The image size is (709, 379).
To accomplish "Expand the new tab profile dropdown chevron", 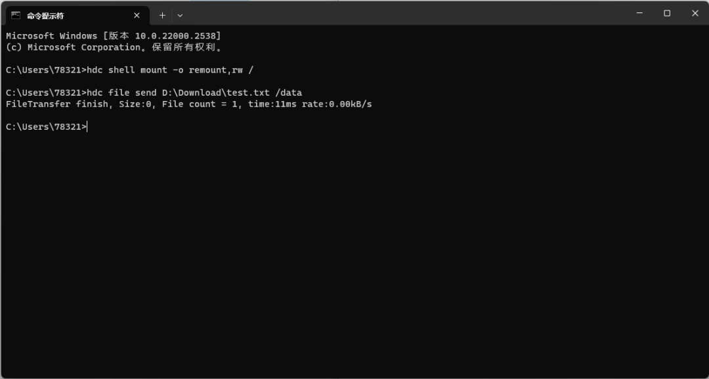I will tap(180, 15).
